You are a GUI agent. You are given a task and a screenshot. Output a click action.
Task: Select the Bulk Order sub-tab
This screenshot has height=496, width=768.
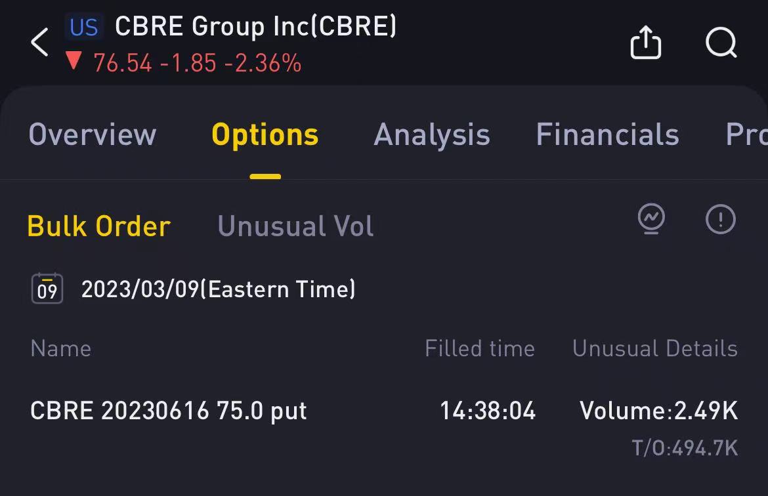coord(99,226)
